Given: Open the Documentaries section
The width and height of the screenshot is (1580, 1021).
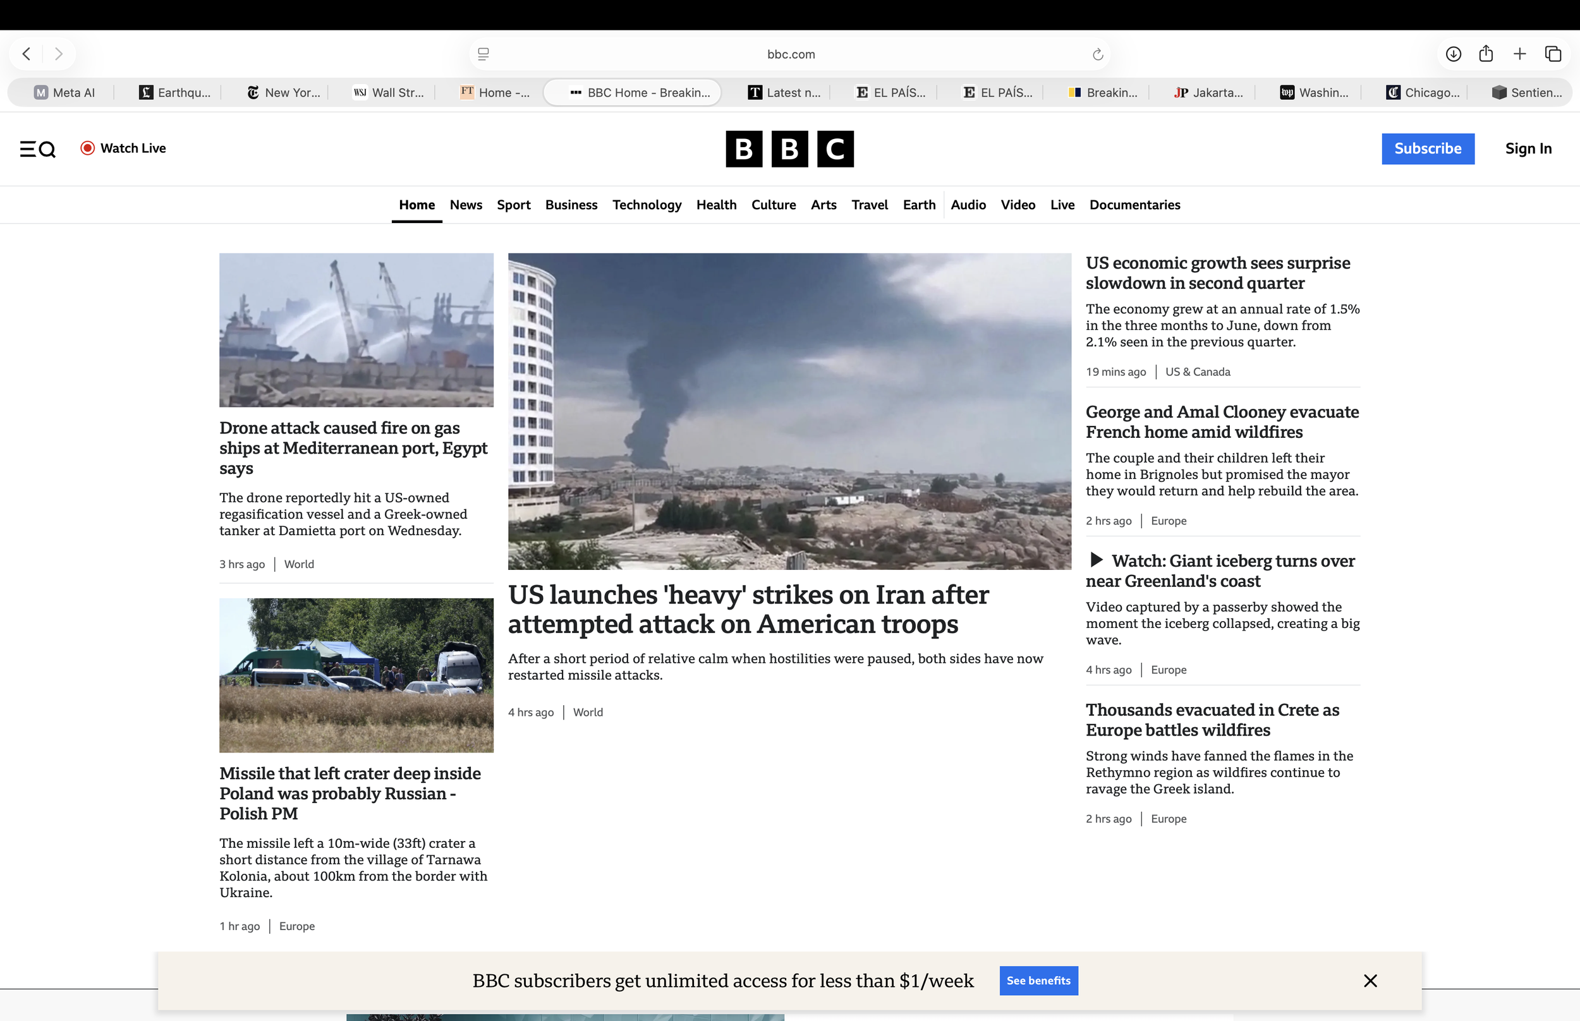Looking at the screenshot, I should tap(1134, 205).
